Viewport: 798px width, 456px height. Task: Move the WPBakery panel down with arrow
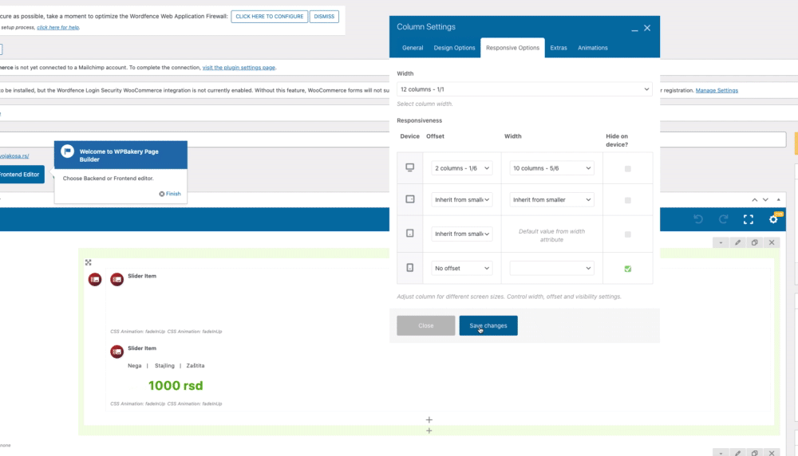[765, 200]
